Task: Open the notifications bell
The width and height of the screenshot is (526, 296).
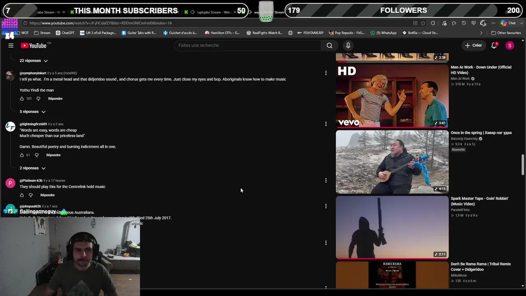Action: (494, 46)
